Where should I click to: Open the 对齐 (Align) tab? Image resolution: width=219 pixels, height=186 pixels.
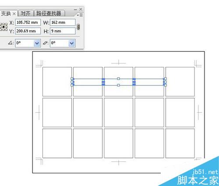(x=25, y=14)
